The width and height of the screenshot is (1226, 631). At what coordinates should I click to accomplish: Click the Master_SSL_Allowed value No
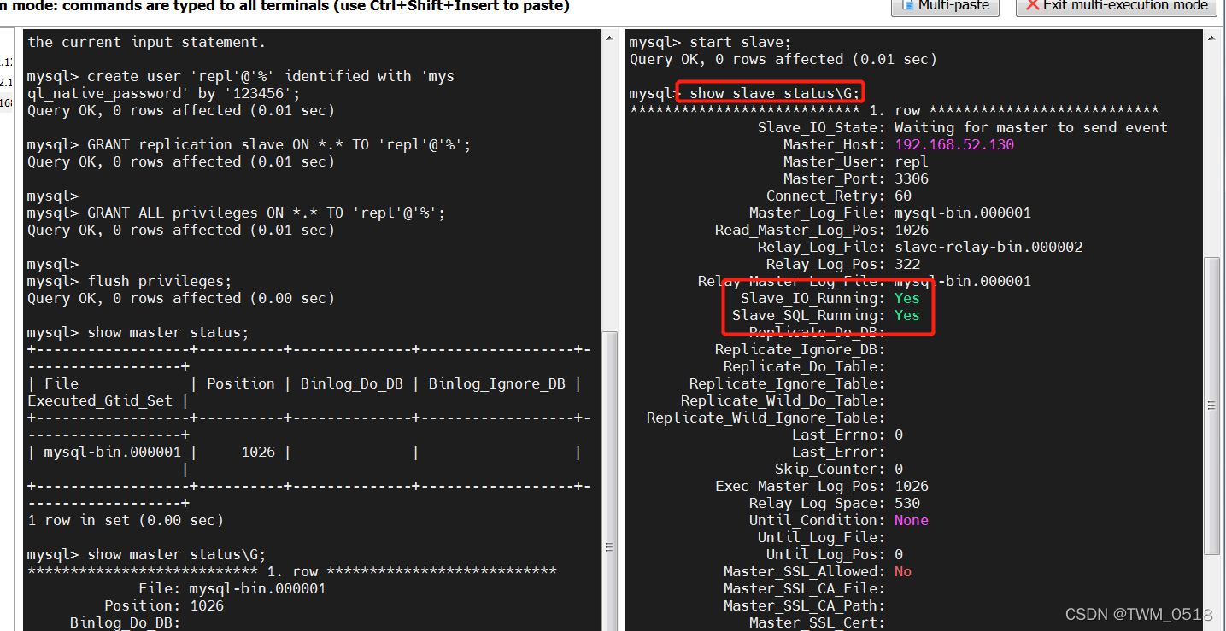[x=903, y=571]
